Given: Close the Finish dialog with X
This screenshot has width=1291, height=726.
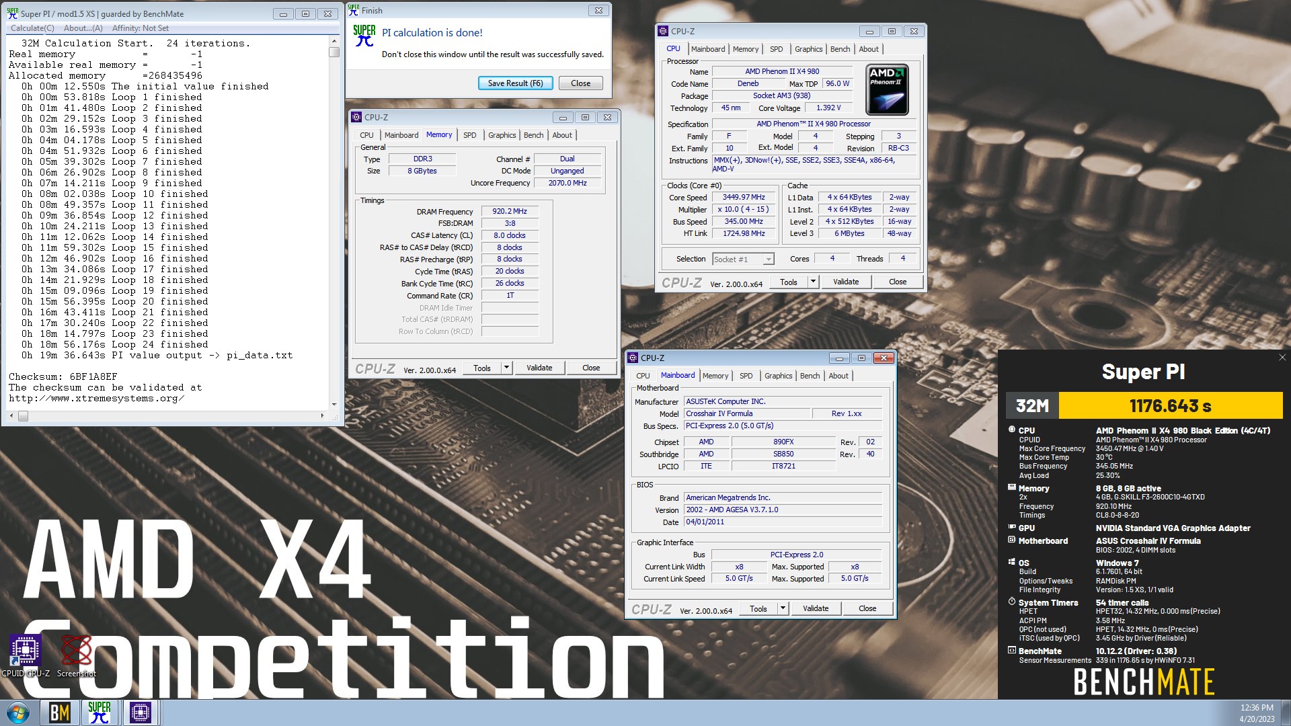Looking at the screenshot, I should (598, 10).
